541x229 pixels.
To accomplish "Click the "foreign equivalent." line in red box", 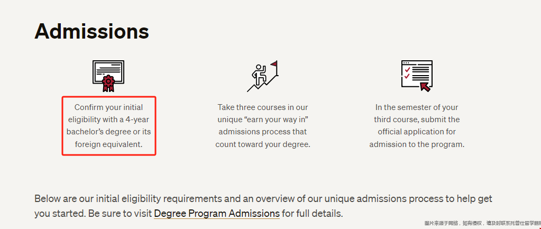I will point(109,144).
